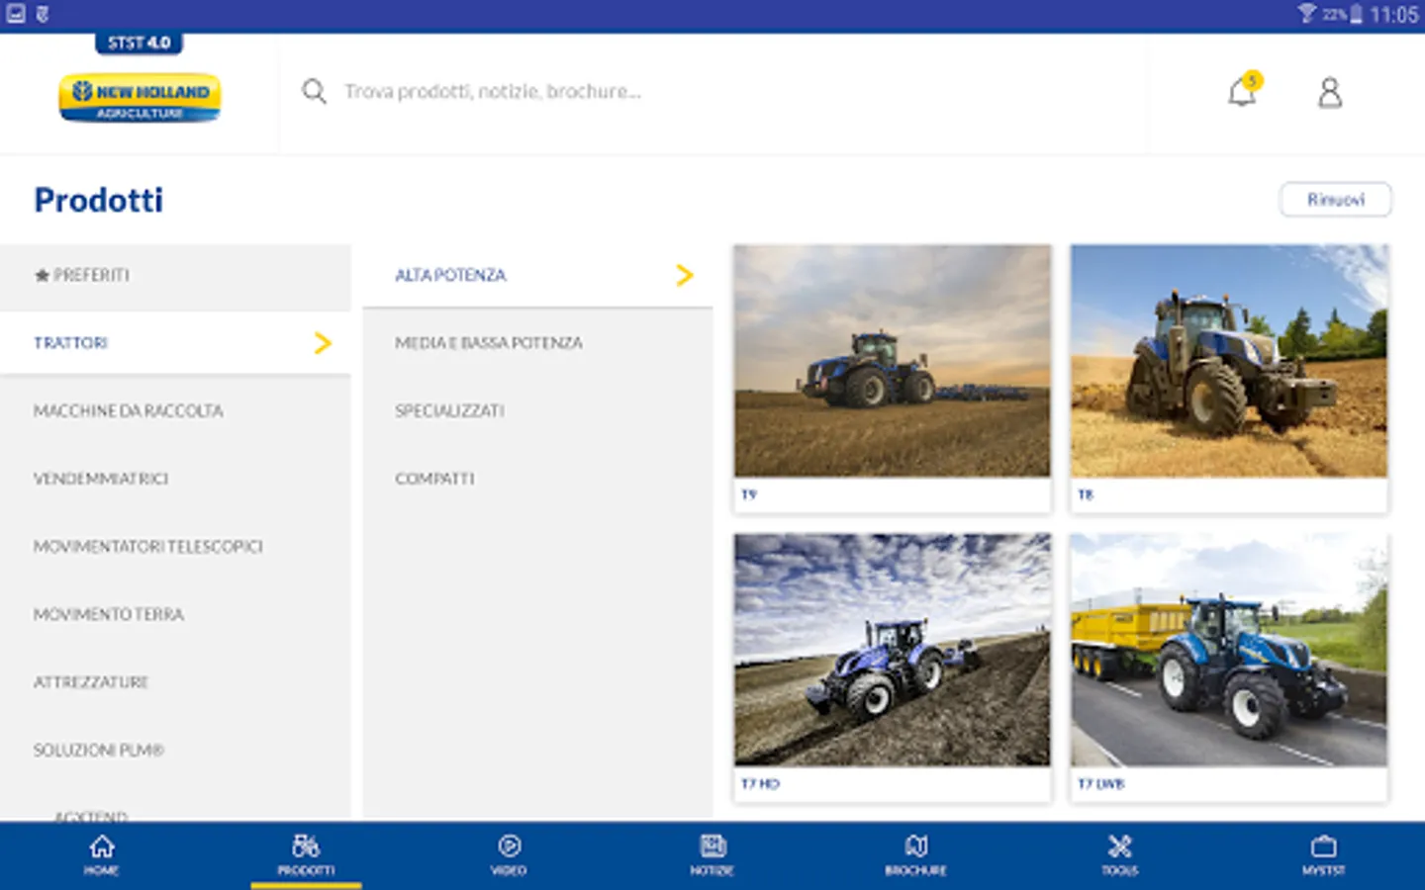Tap the 11:05 clock in status bar
Image resolution: width=1425 pixels, height=890 pixels.
[1394, 15]
